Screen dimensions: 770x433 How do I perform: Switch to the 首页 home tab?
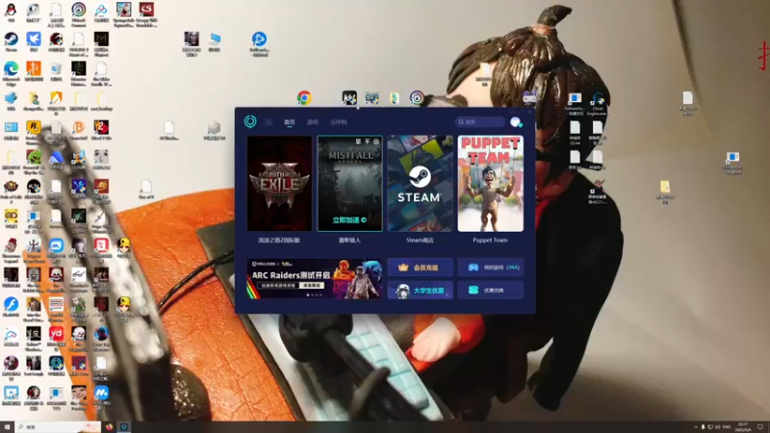(290, 122)
